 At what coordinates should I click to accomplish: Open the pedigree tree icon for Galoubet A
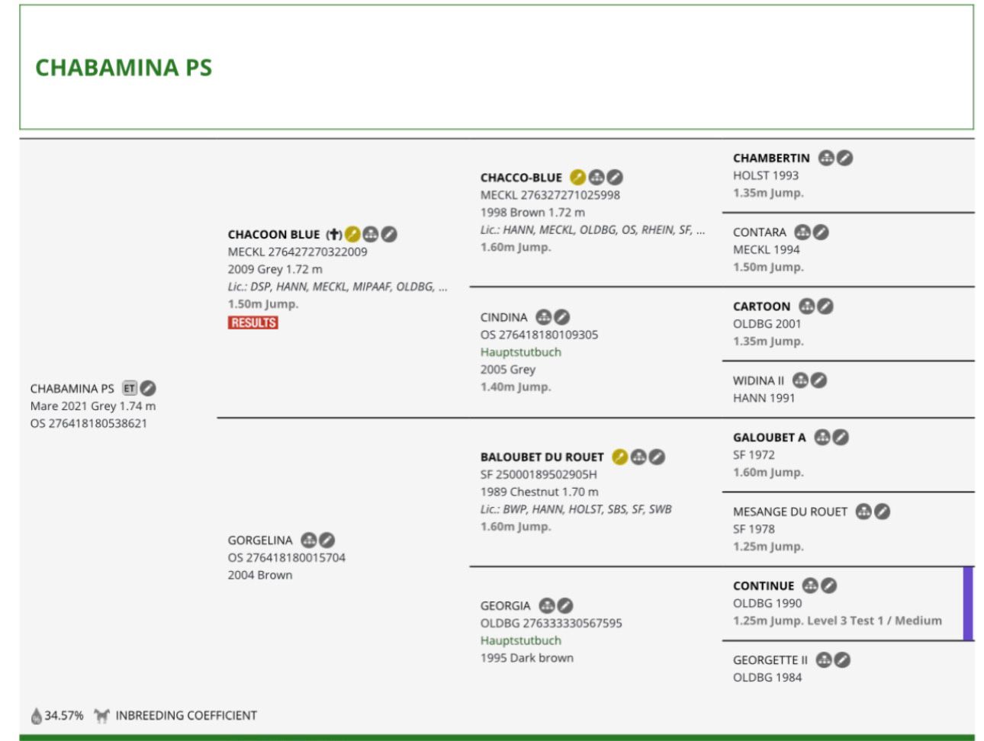point(822,437)
